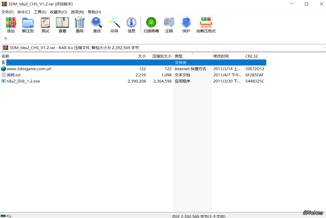Open the 查看 (View) book icon
Viewport: 326px width, 218px height.
click(x=62, y=25)
